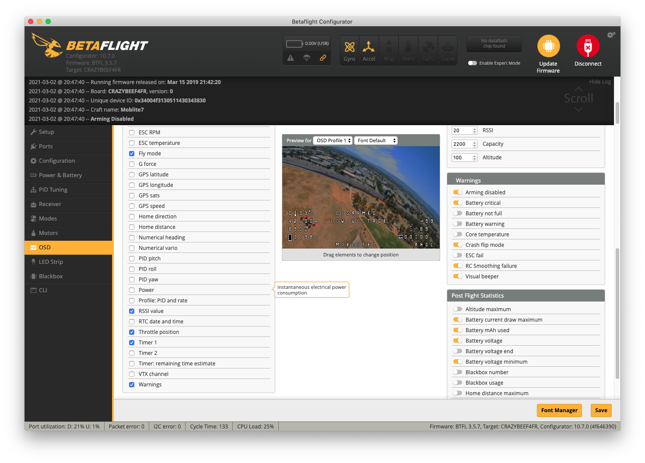The image size is (645, 463).
Task: Click the battery voltage indicator icon
Action: pyautogui.click(x=294, y=44)
